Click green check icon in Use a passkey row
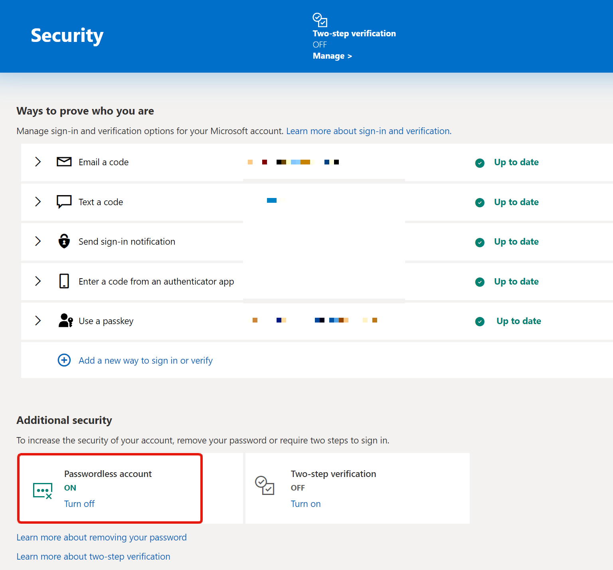This screenshot has height=570, width=613. [480, 322]
